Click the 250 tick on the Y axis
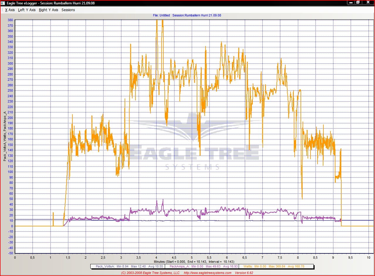This screenshot has height=276, width=375. 10,90
